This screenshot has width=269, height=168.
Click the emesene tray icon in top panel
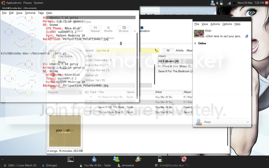[213, 3]
